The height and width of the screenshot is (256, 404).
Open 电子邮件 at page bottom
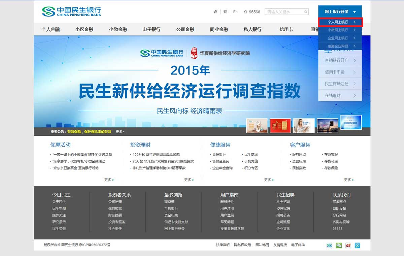298,245
